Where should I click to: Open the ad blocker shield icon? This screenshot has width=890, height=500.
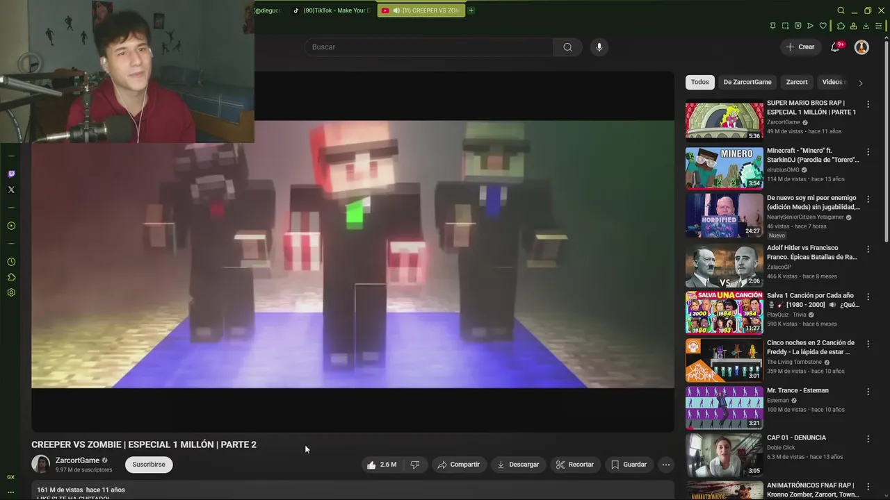(798, 26)
